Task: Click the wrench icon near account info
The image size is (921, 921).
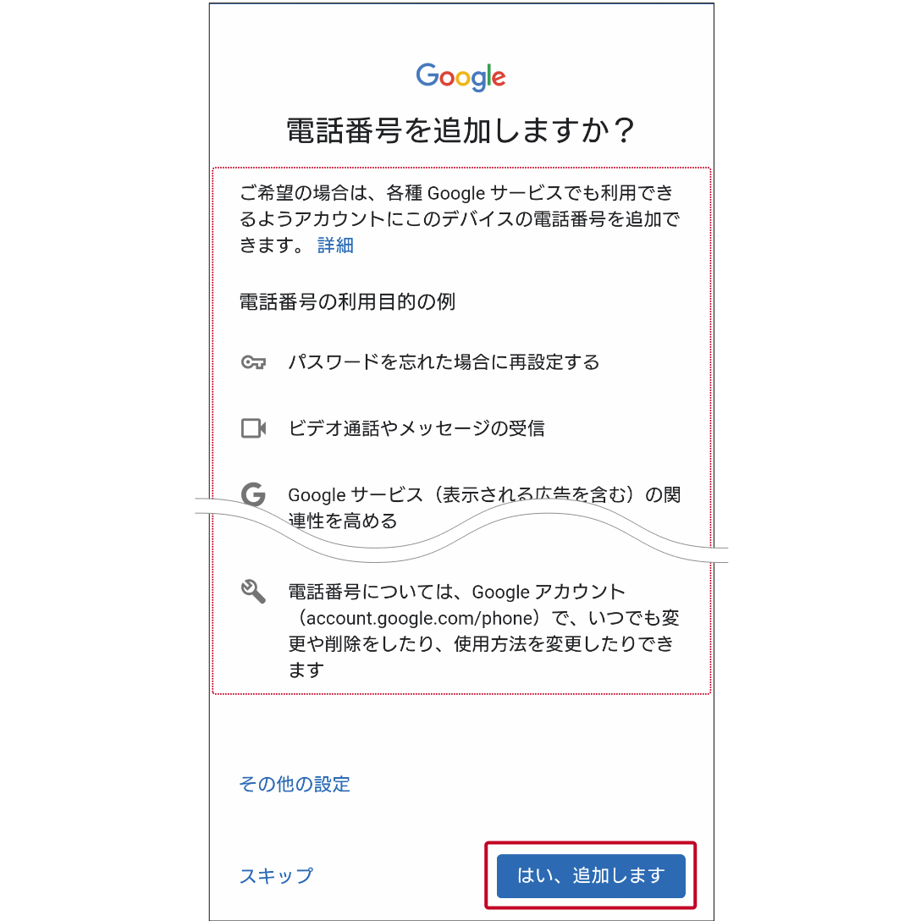Action: pyautogui.click(x=253, y=591)
